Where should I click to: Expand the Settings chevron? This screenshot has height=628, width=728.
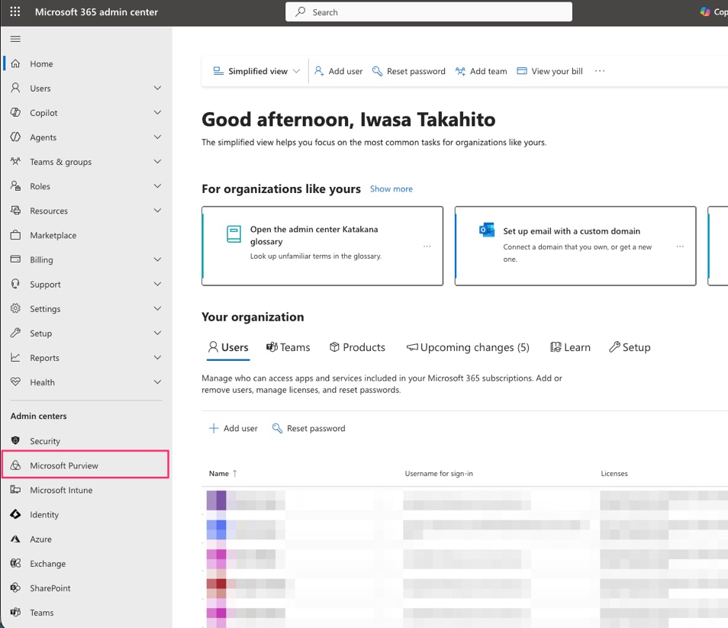(157, 308)
